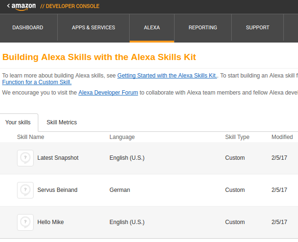The image size is (298, 242).
Task: Open the Apps & Services tab
Action: click(94, 27)
